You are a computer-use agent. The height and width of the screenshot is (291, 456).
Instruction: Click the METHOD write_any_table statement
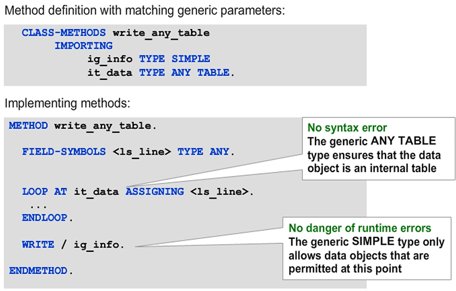83,126
